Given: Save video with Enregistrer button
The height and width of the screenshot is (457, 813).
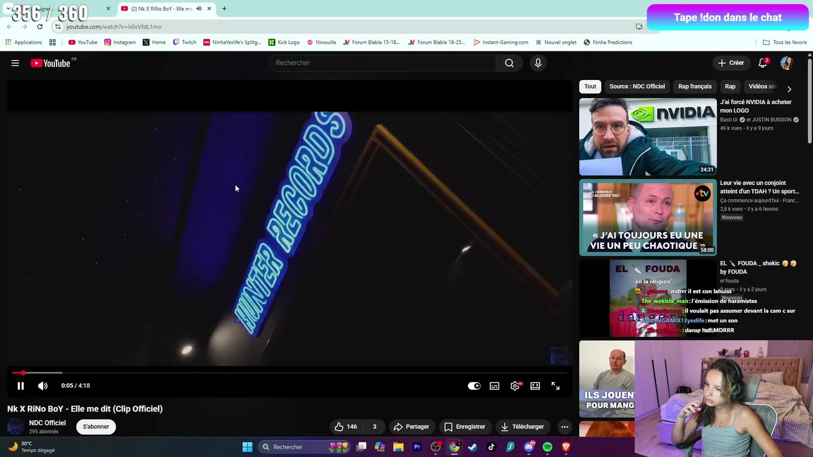Looking at the screenshot, I should point(464,427).
